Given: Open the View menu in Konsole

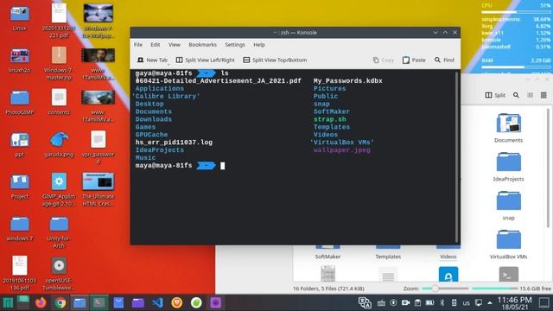Looking at the screenshot, I should click(175, 45).
